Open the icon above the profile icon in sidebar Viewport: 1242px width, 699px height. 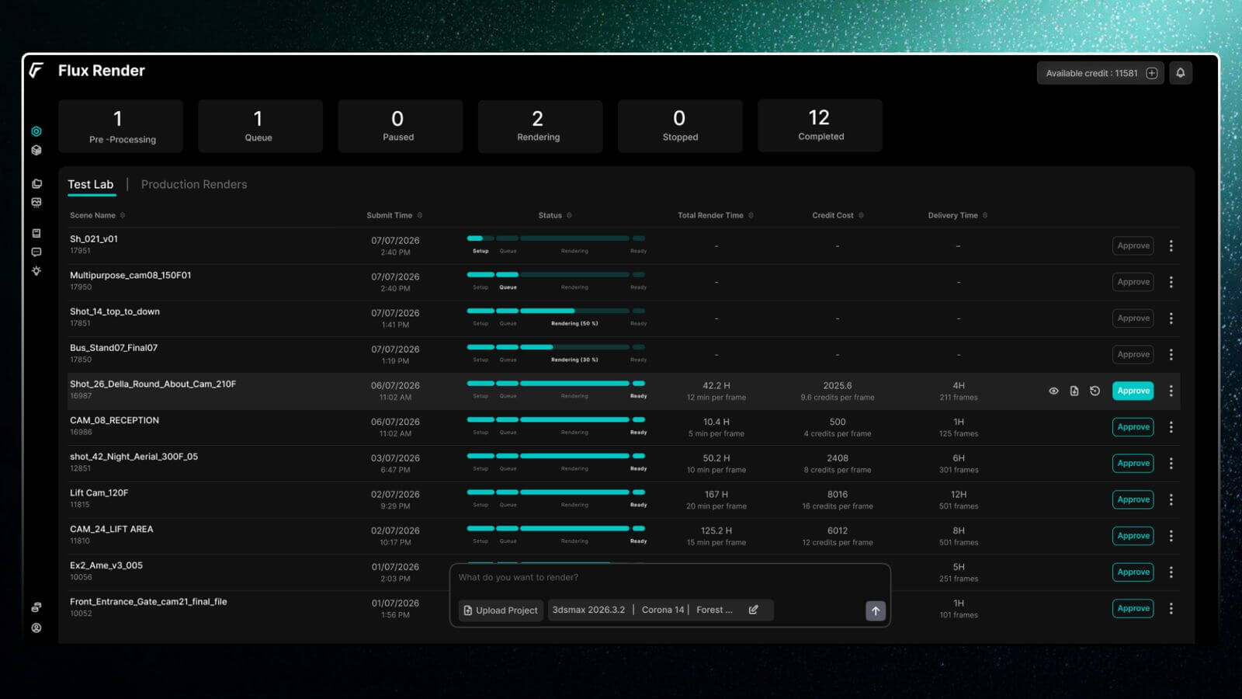pyautogui.click(x=36, y=607)
